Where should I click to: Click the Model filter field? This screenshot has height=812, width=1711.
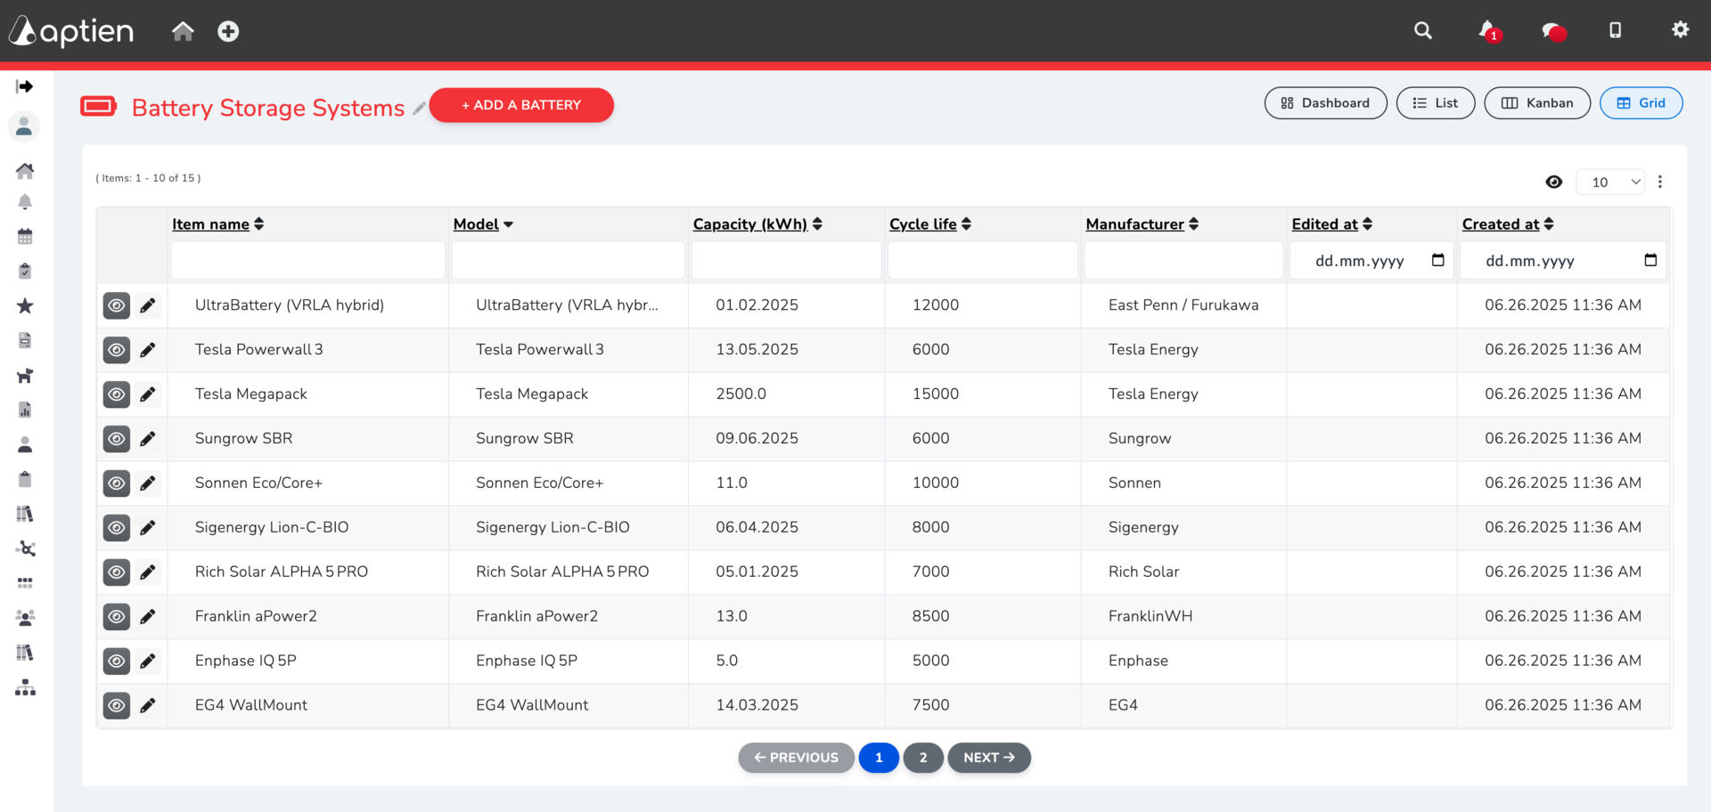tap(569, 260)
